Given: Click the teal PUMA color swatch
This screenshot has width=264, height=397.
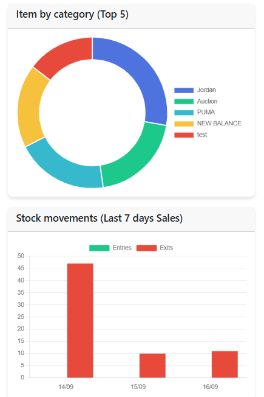Looking at the screenshot, I should click(184, 113).
